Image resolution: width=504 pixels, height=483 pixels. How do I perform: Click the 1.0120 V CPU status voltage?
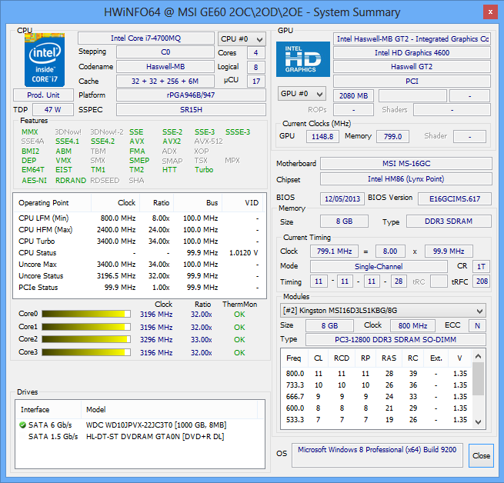pos(244,253)
